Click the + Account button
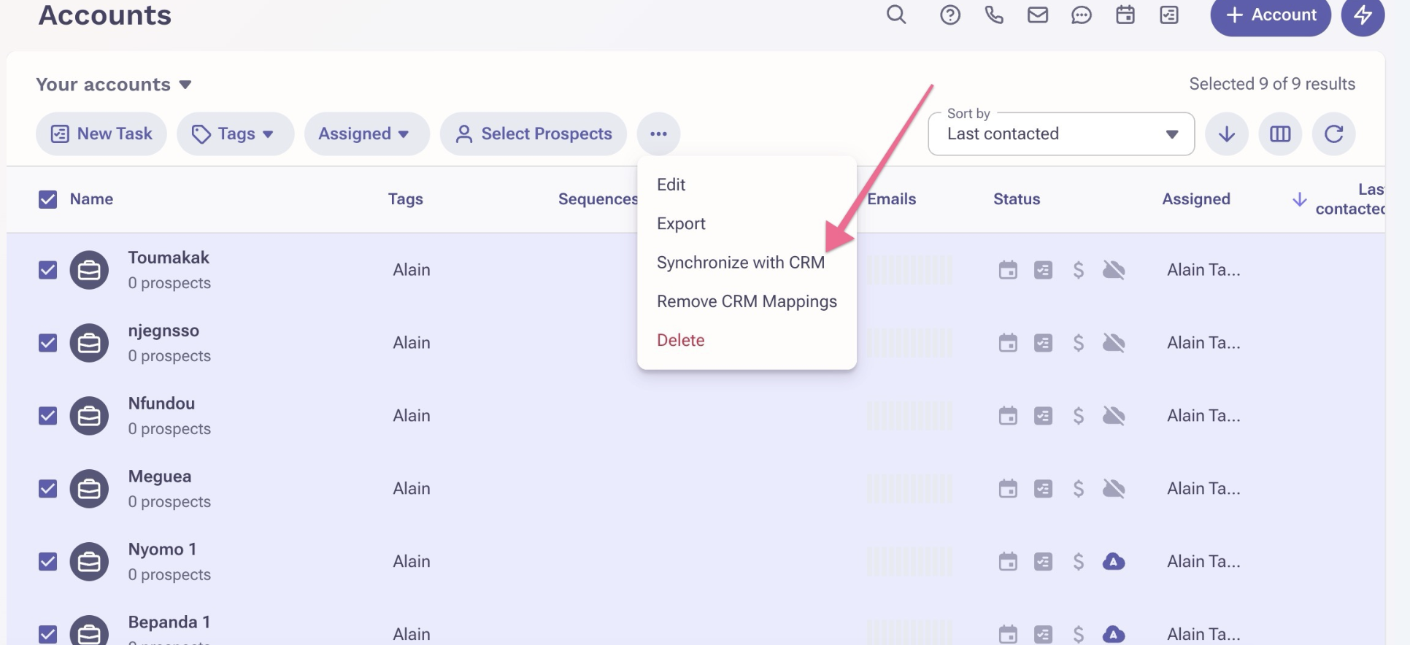The image size is (1410, 645). 1271,15
